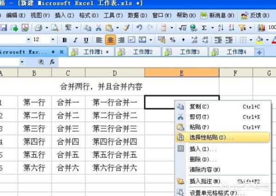Click the Merge and Center icon
The image size is (276, 196).
pos(142,40)
